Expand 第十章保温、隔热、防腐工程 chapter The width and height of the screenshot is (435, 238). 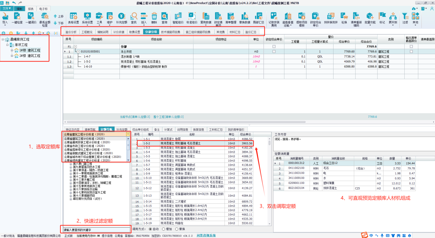(x=71, y=170)
